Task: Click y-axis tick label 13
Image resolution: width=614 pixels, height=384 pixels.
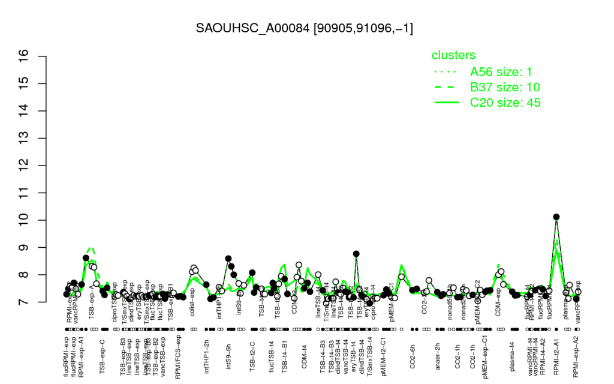Action: click(x=23, y=139)
